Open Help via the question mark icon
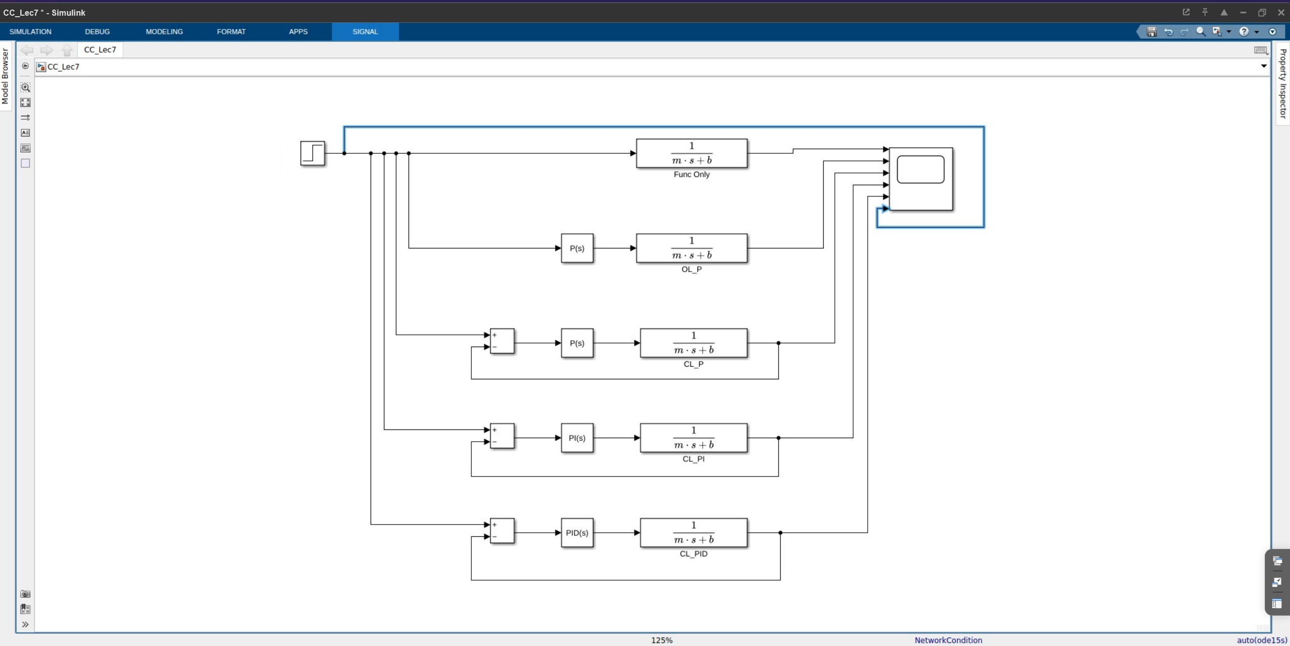Viewport: 1290px width, 646px height. 1244,32
